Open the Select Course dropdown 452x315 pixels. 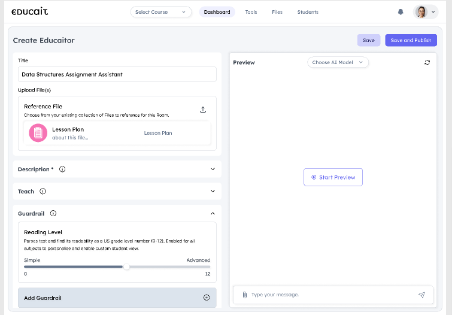[x=161, y=12]
